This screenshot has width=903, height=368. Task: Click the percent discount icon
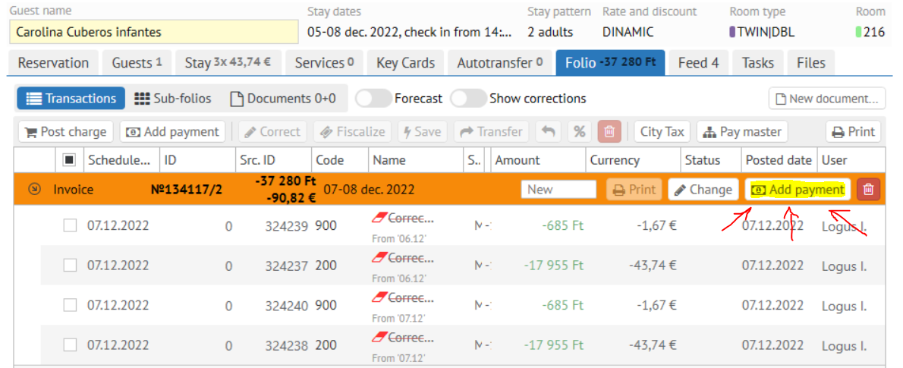(579, 132)
